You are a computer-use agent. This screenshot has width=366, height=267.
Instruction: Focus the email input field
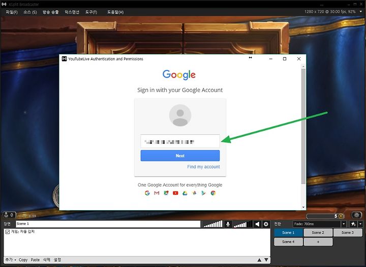point(180,141)
